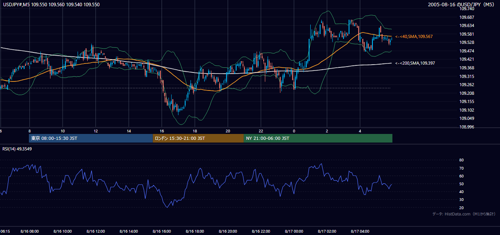Click hour tick 0 under price chart
This screenshot has width=500, height=235.
click(294, 131)
